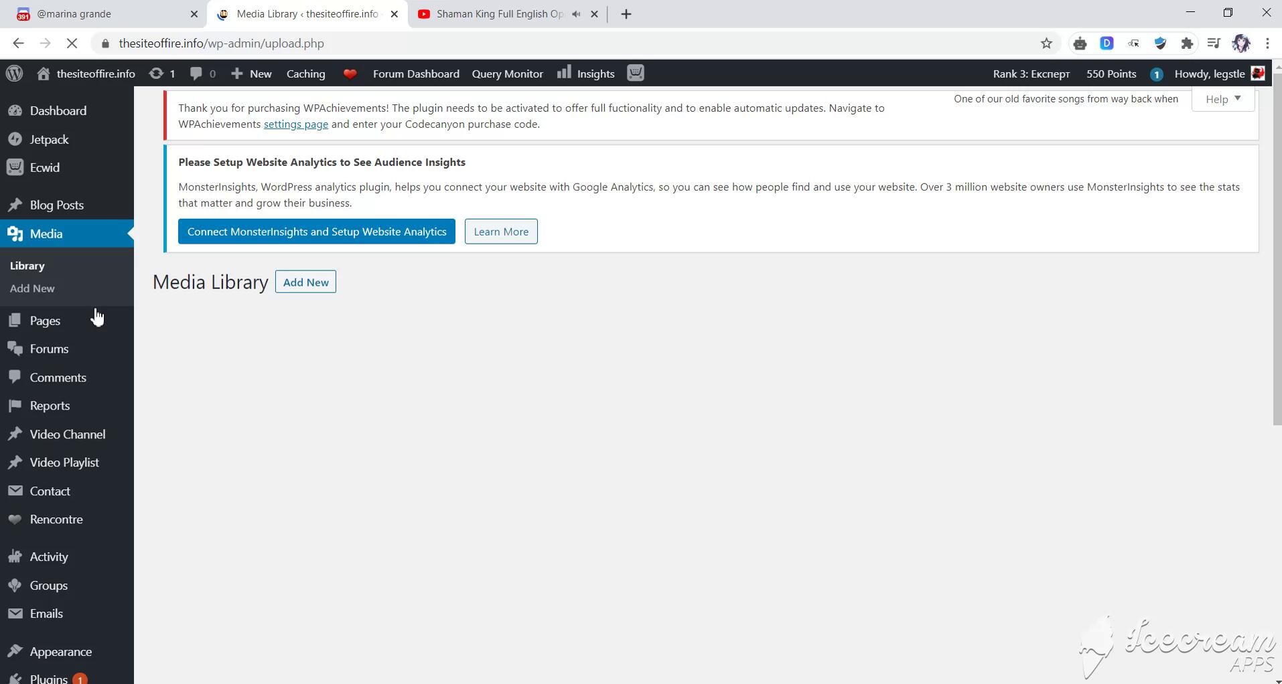The width and height of the screenshot is (1282, 684).
Task: Click the page vertical scrollbar thumb
Action: tap(1277, 248)
